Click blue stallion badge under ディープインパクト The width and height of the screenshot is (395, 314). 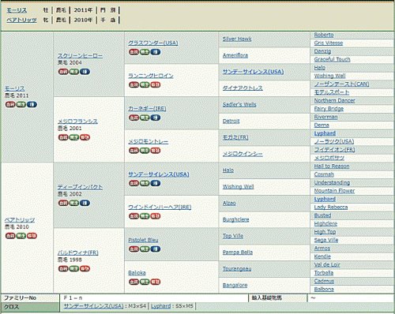85,203
